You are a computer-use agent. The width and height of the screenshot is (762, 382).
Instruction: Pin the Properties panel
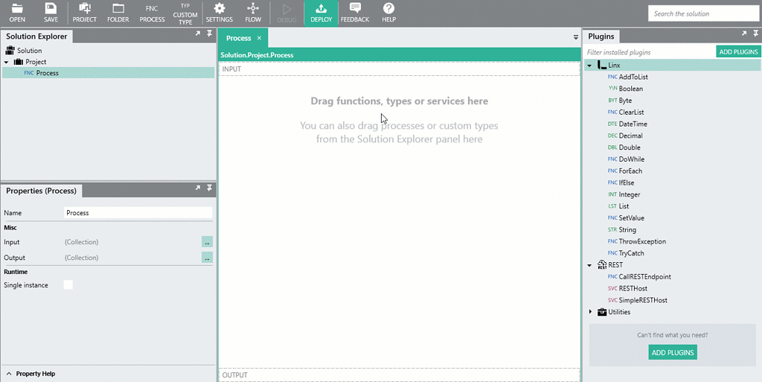click(209, 188)
